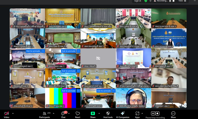Image resolution: width=198 pixels, height=119 pixels.
Task: Click the top bar AI sparkle icon
Action: point(150,1)
